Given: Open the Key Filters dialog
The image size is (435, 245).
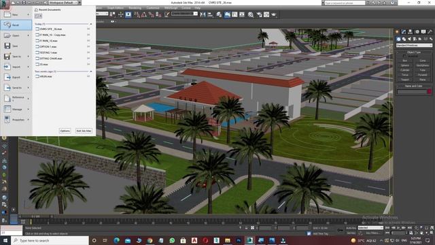Looking at the screenshot, I should (x=373, y=233).
